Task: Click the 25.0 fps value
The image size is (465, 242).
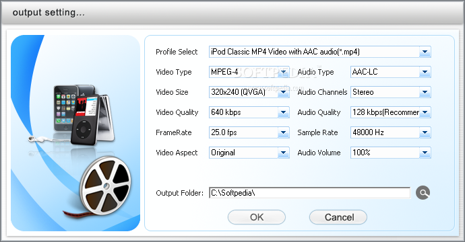Action: (x=224, y=132)
